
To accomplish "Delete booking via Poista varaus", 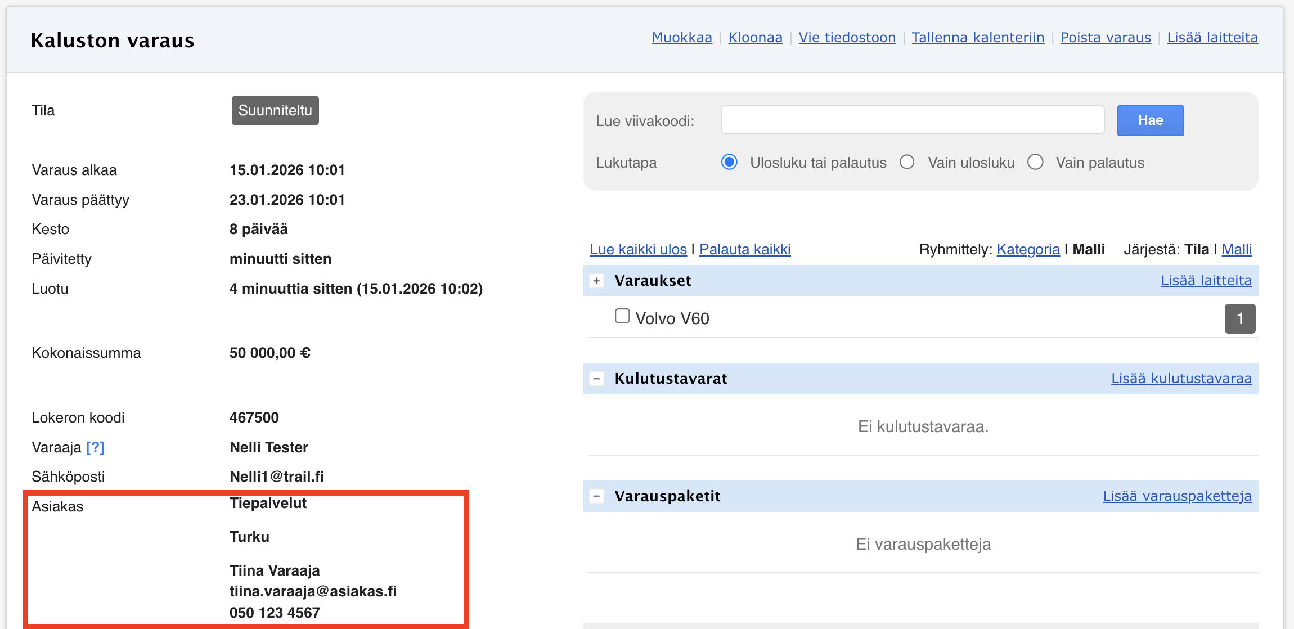I will click(1106, 38).
